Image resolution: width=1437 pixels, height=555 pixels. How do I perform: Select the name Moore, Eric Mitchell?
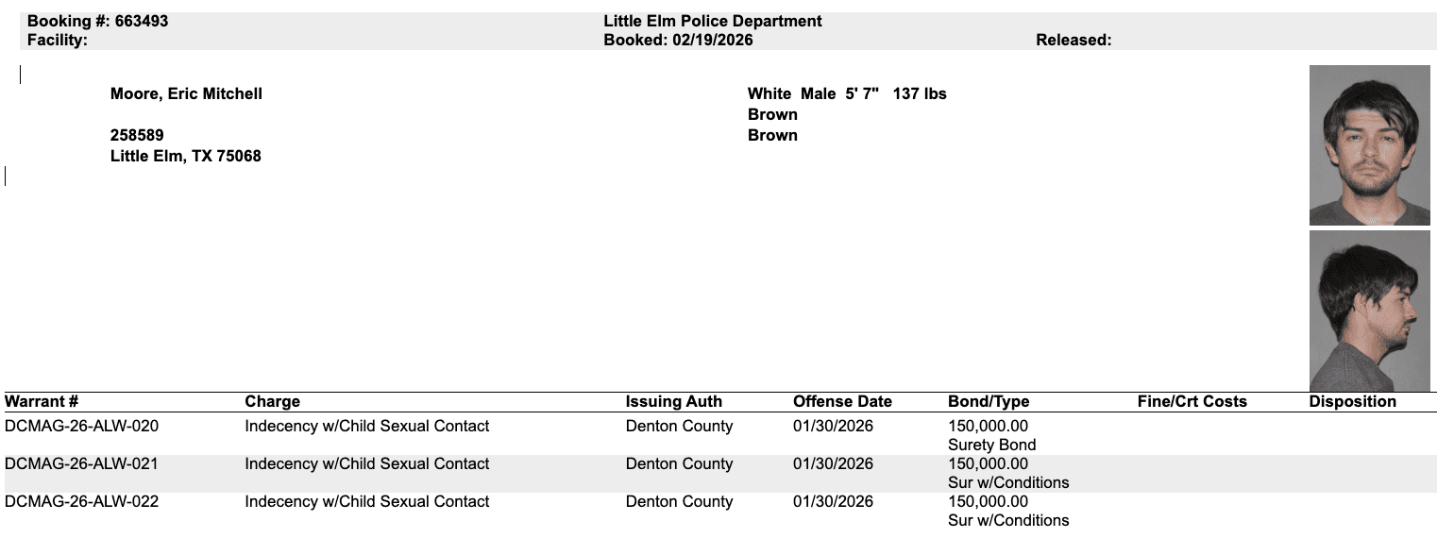click(186, 93)
